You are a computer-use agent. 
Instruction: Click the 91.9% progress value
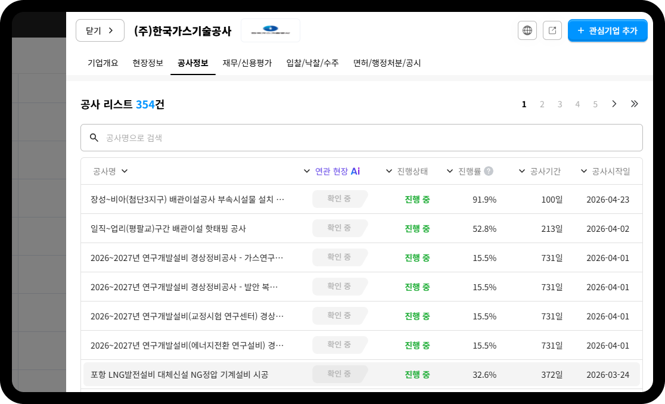(x=484, y=200)
